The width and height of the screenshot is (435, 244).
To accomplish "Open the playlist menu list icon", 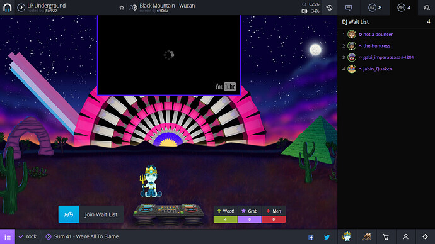I will pos(8,236).
